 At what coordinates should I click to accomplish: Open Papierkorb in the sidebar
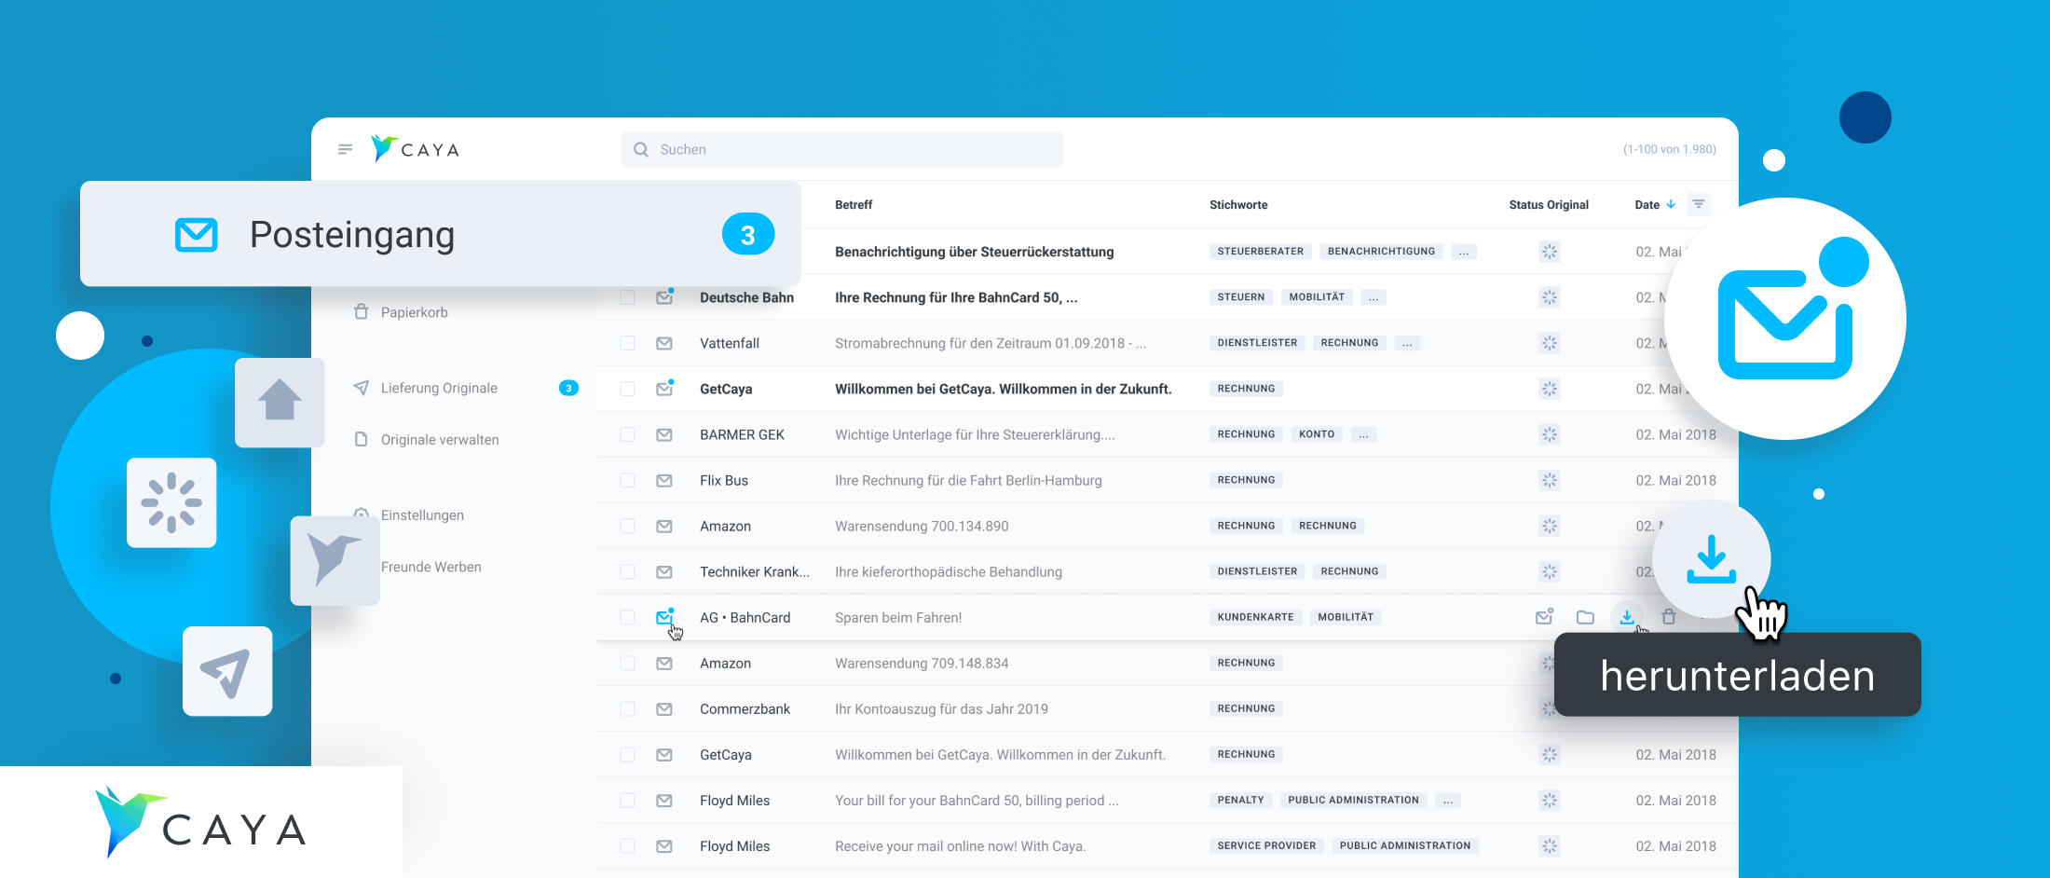[x=414, y=312]
